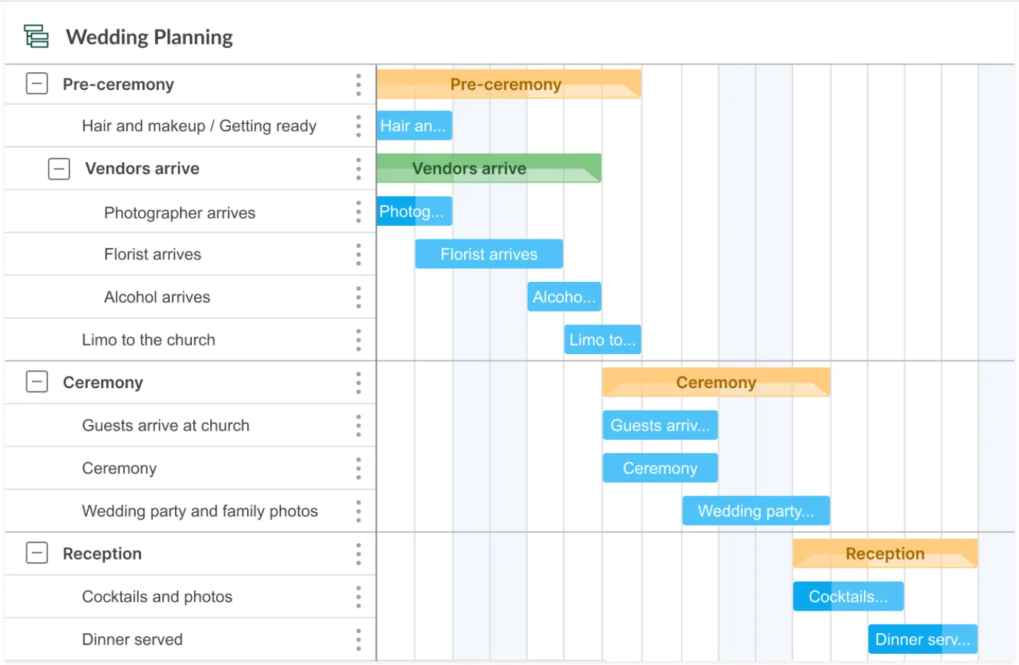Open options for Hair and makeup row
Image resolution: width=1019 pixels, height=665 pixels.
pos(359,126)
